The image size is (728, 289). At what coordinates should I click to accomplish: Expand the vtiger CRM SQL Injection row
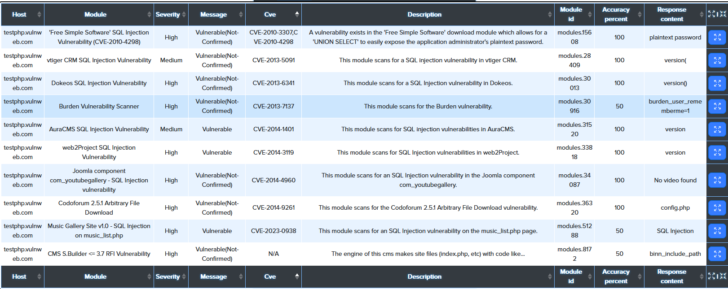click(717, 60)
